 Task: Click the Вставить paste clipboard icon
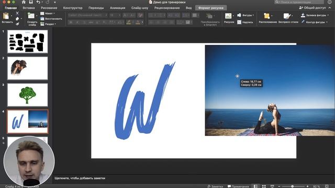(x=6, y=16)
